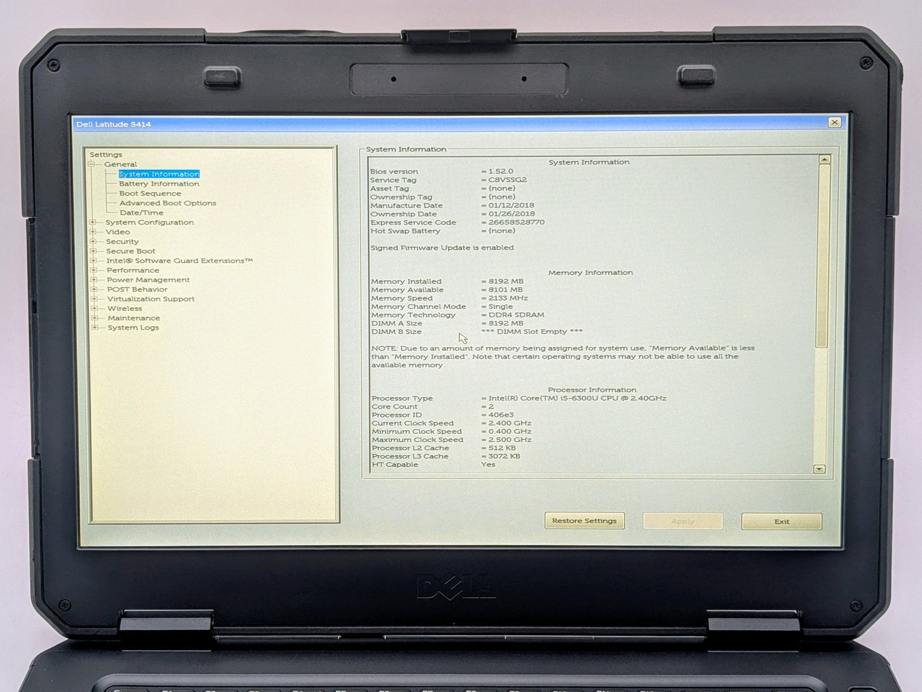The height and width of the screenshot is (692, 922).
Task: Click the Memory Channel Mode Single value
Action: [501, 307]
